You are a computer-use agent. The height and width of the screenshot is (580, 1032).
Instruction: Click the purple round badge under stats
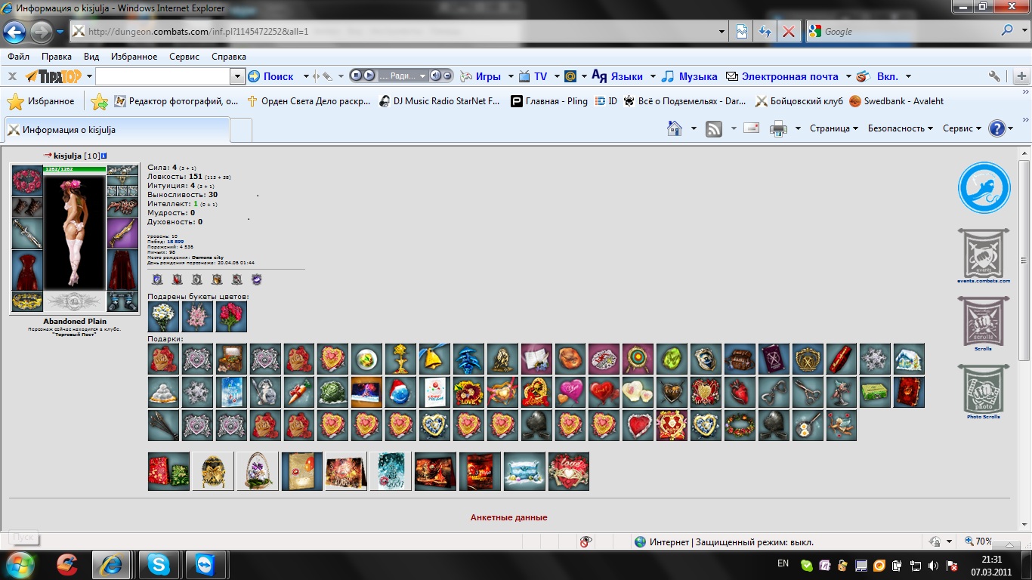tap(256, 279)
